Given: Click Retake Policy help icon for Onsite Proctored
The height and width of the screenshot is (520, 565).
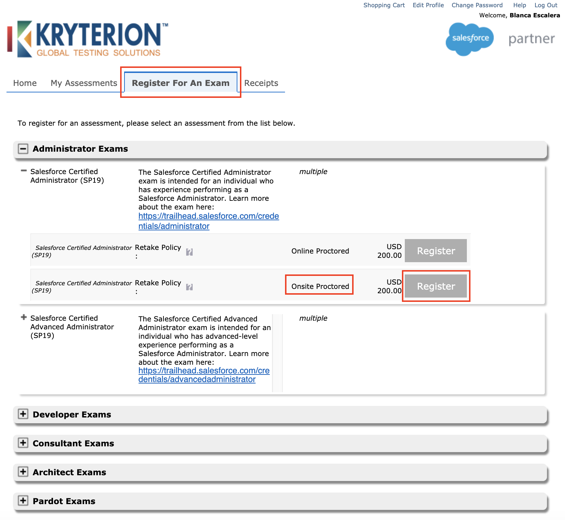Looking at the screenshot, I should click(x=189, y=287).
